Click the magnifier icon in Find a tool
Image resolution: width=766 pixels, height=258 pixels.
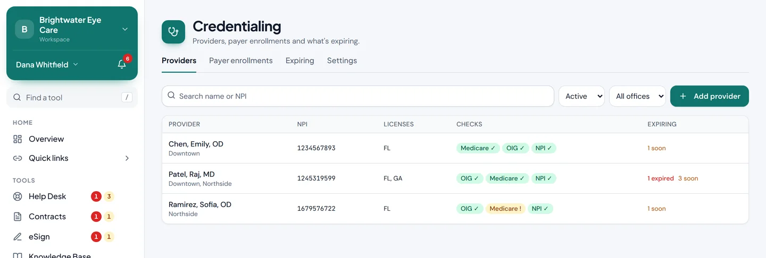(17, 98)
